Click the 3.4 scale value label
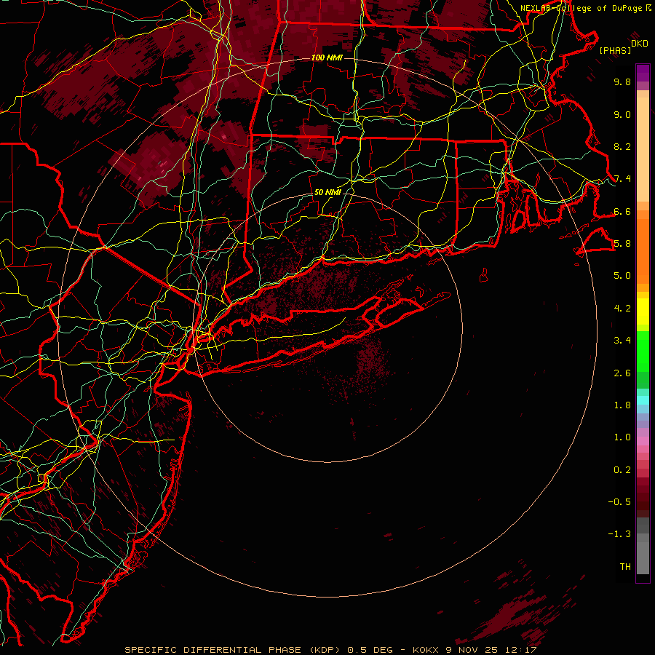Image resolution: width=655 pixels, height=655 pixels. click(x=622, y=341)
